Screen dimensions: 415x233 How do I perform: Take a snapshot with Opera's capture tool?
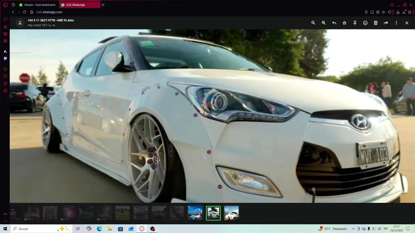click(x=372, y=12)
